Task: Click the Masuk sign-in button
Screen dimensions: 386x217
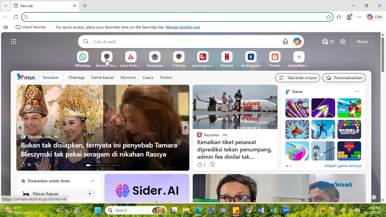Action: (x=362, y=42)
